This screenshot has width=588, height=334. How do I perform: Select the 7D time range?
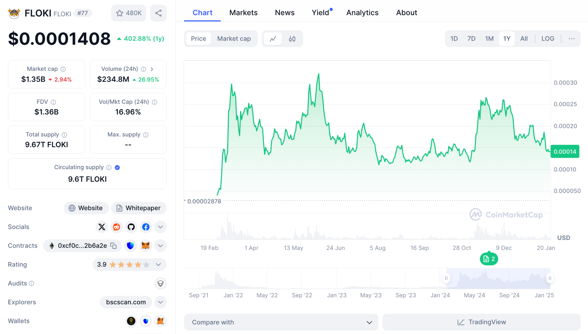click(x=471, y=39)
